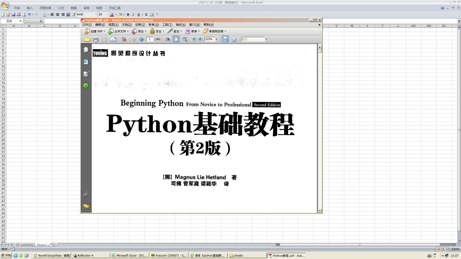Open the 文件(F) menu in Acrobat
Image resolution: width=461 pixels, height=259 pixels.
pos(87,25)
